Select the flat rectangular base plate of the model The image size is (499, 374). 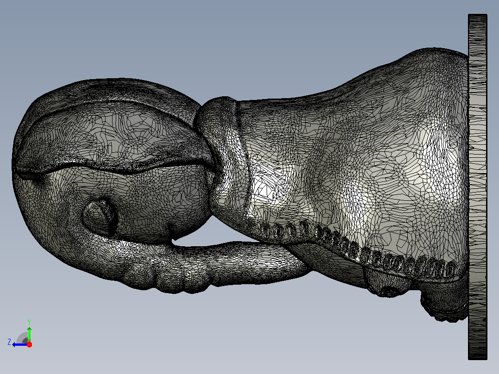[x=477, y=187]
